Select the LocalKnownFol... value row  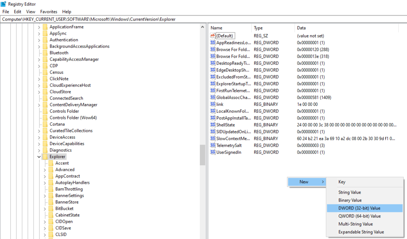click(303, 111)
